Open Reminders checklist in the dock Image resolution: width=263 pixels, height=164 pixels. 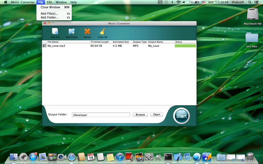coord(101,157)
